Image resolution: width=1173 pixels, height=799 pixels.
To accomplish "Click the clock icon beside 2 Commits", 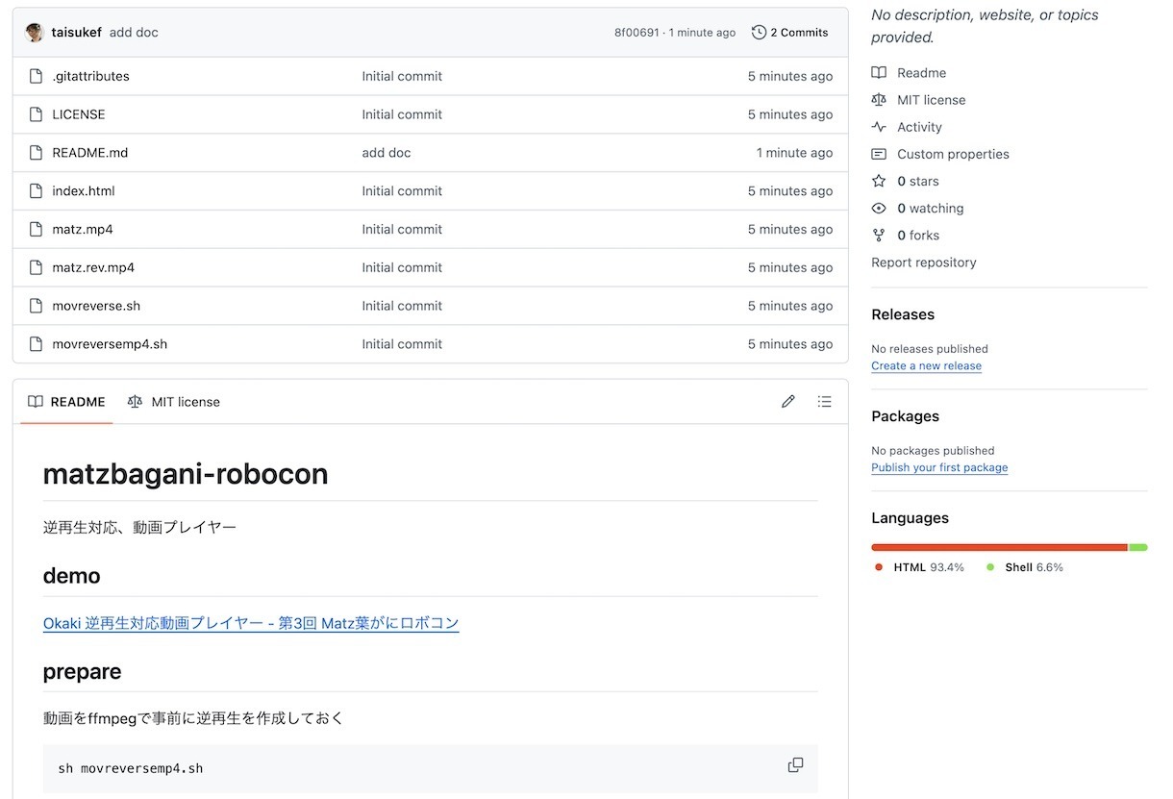I will point(759,33).
